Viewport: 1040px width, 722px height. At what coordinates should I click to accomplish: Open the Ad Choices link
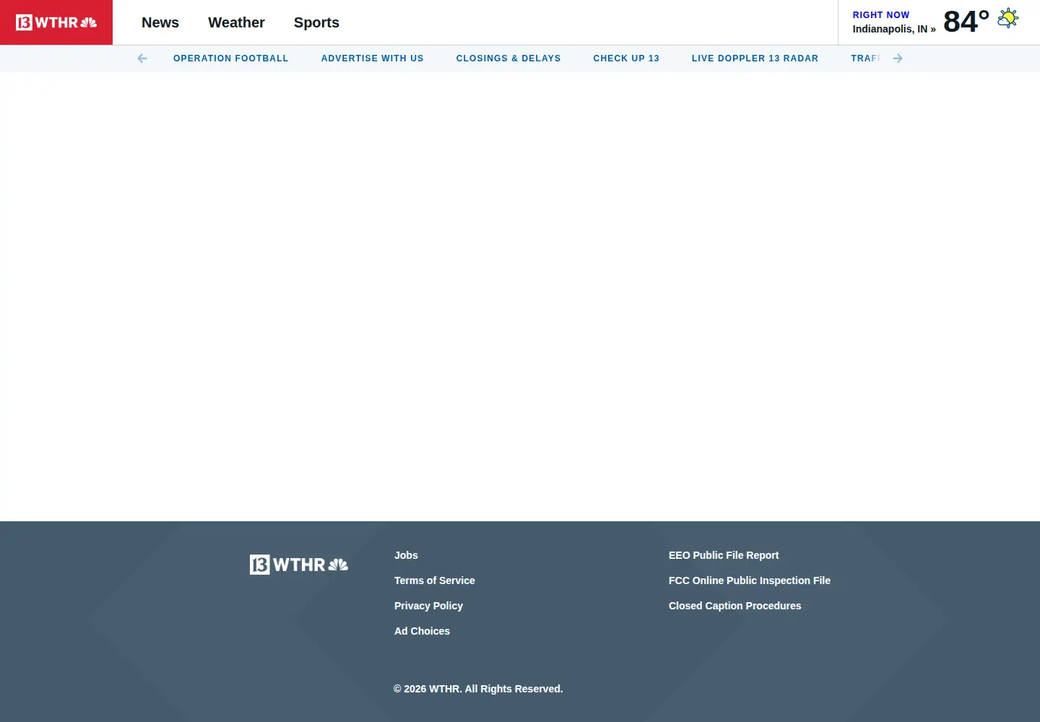pos(422,631)
